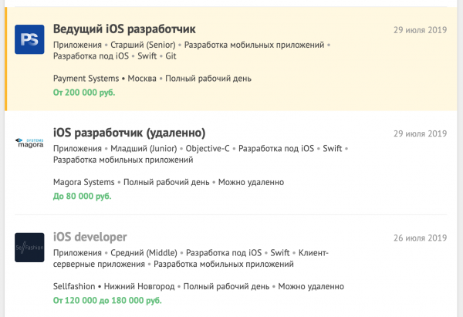Click the Payment Systems company logo
The height and width of the screenshot is (317, 463).
pyautogui.click(x=29, y=39)
